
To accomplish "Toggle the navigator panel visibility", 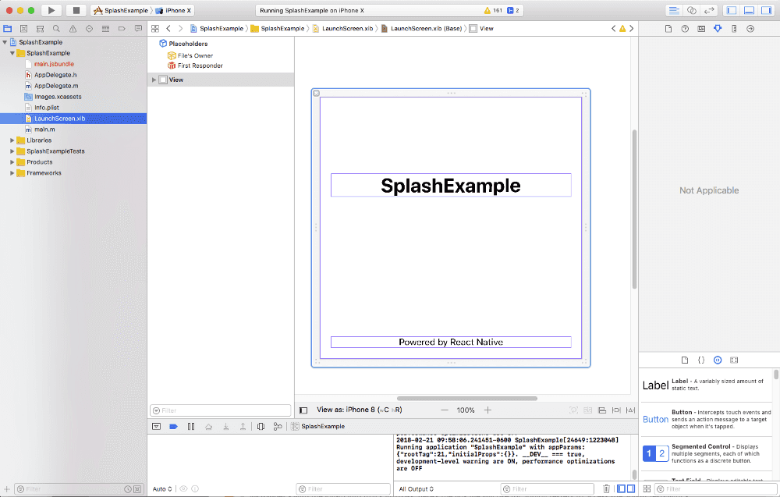I will click(x=732, y=10).
